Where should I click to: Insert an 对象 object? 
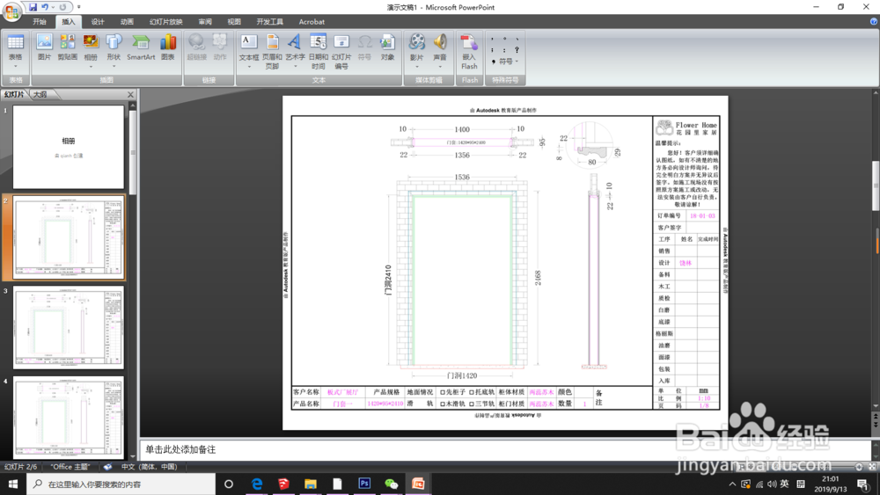pyautogui.click(x=387, y=47)
